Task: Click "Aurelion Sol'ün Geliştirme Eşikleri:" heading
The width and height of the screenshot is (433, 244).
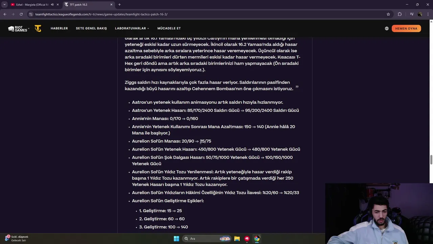Action: 168,201
